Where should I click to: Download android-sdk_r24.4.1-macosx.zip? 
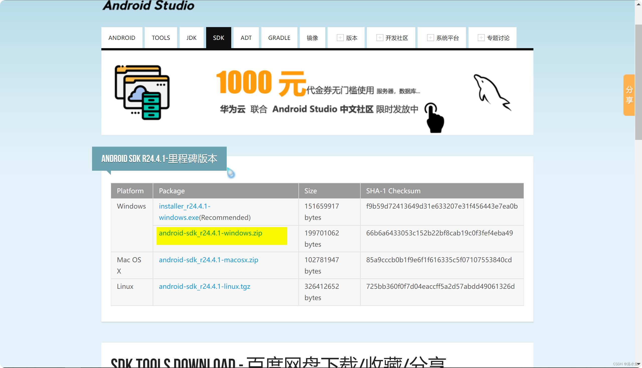[x=208, y=259]
